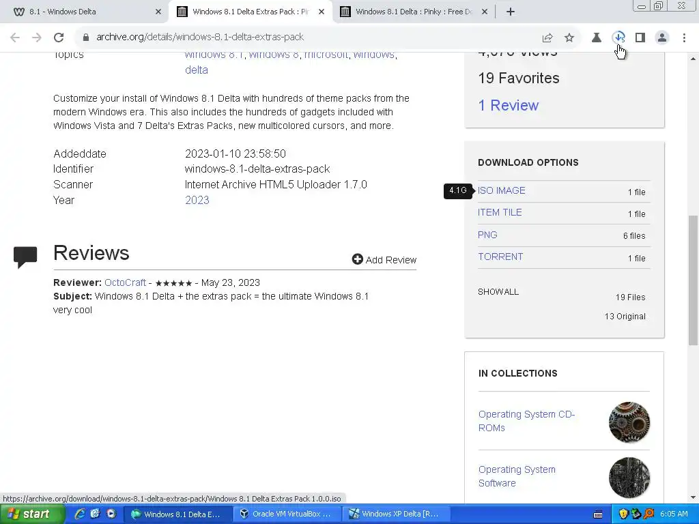
Task: Click the Operating System Software collection thumbnail
Action: tap(629, 477)
